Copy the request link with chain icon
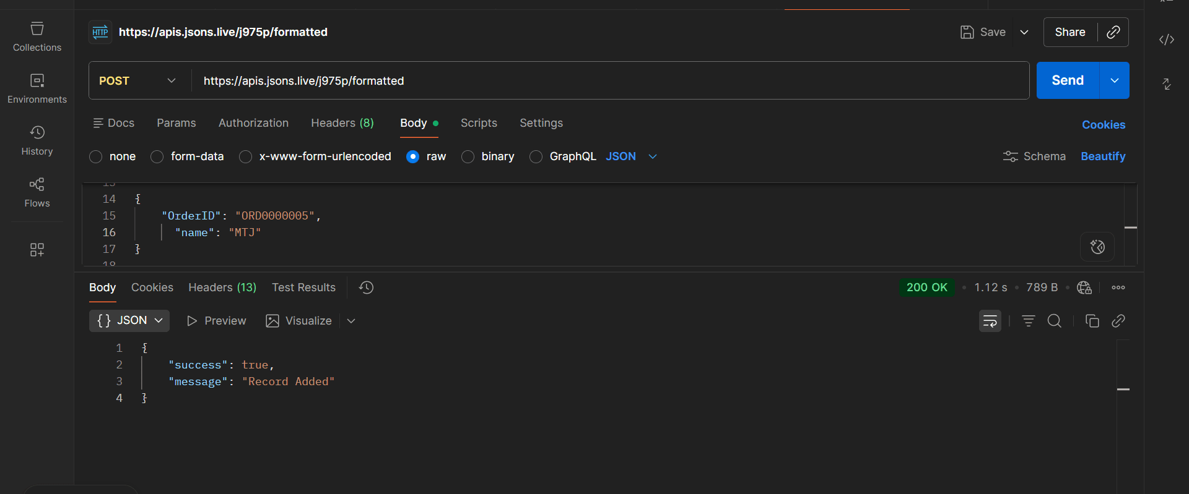The image size is (1189, 494). pos(1113,32)
